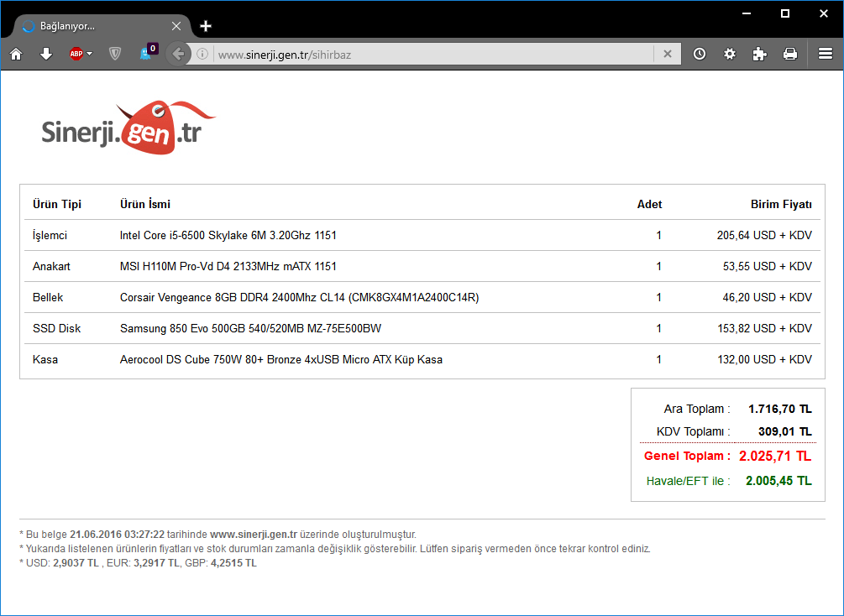Click the KDV Toplamı value 309,01 TL
844x616 pixels.
point(784,431)
